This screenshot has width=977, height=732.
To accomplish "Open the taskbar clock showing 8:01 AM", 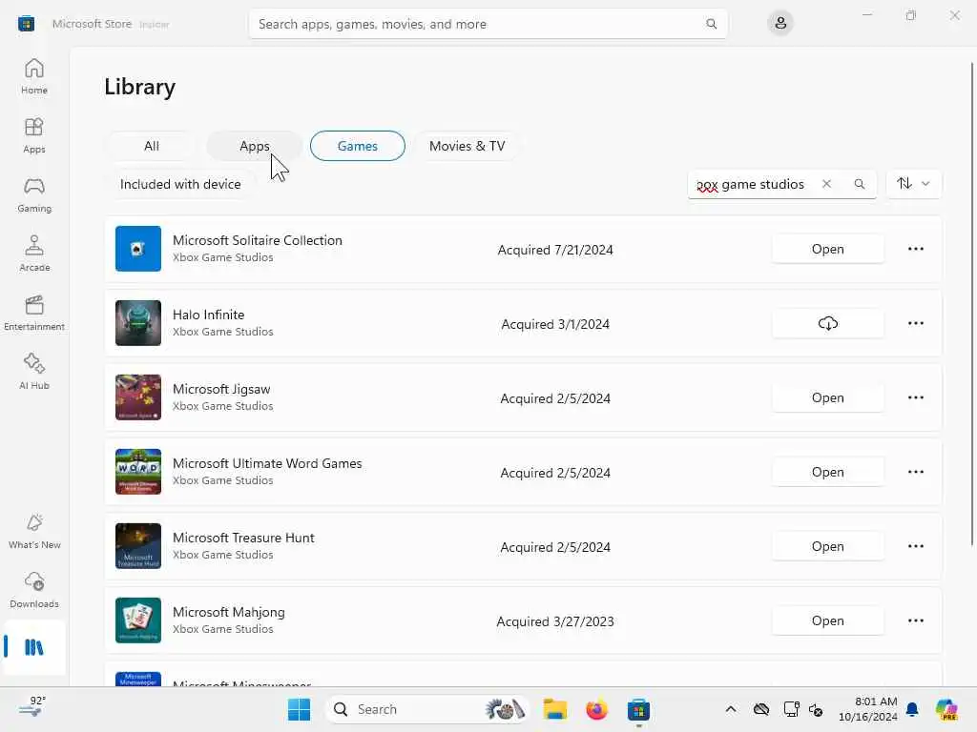I will click(867, 709).
